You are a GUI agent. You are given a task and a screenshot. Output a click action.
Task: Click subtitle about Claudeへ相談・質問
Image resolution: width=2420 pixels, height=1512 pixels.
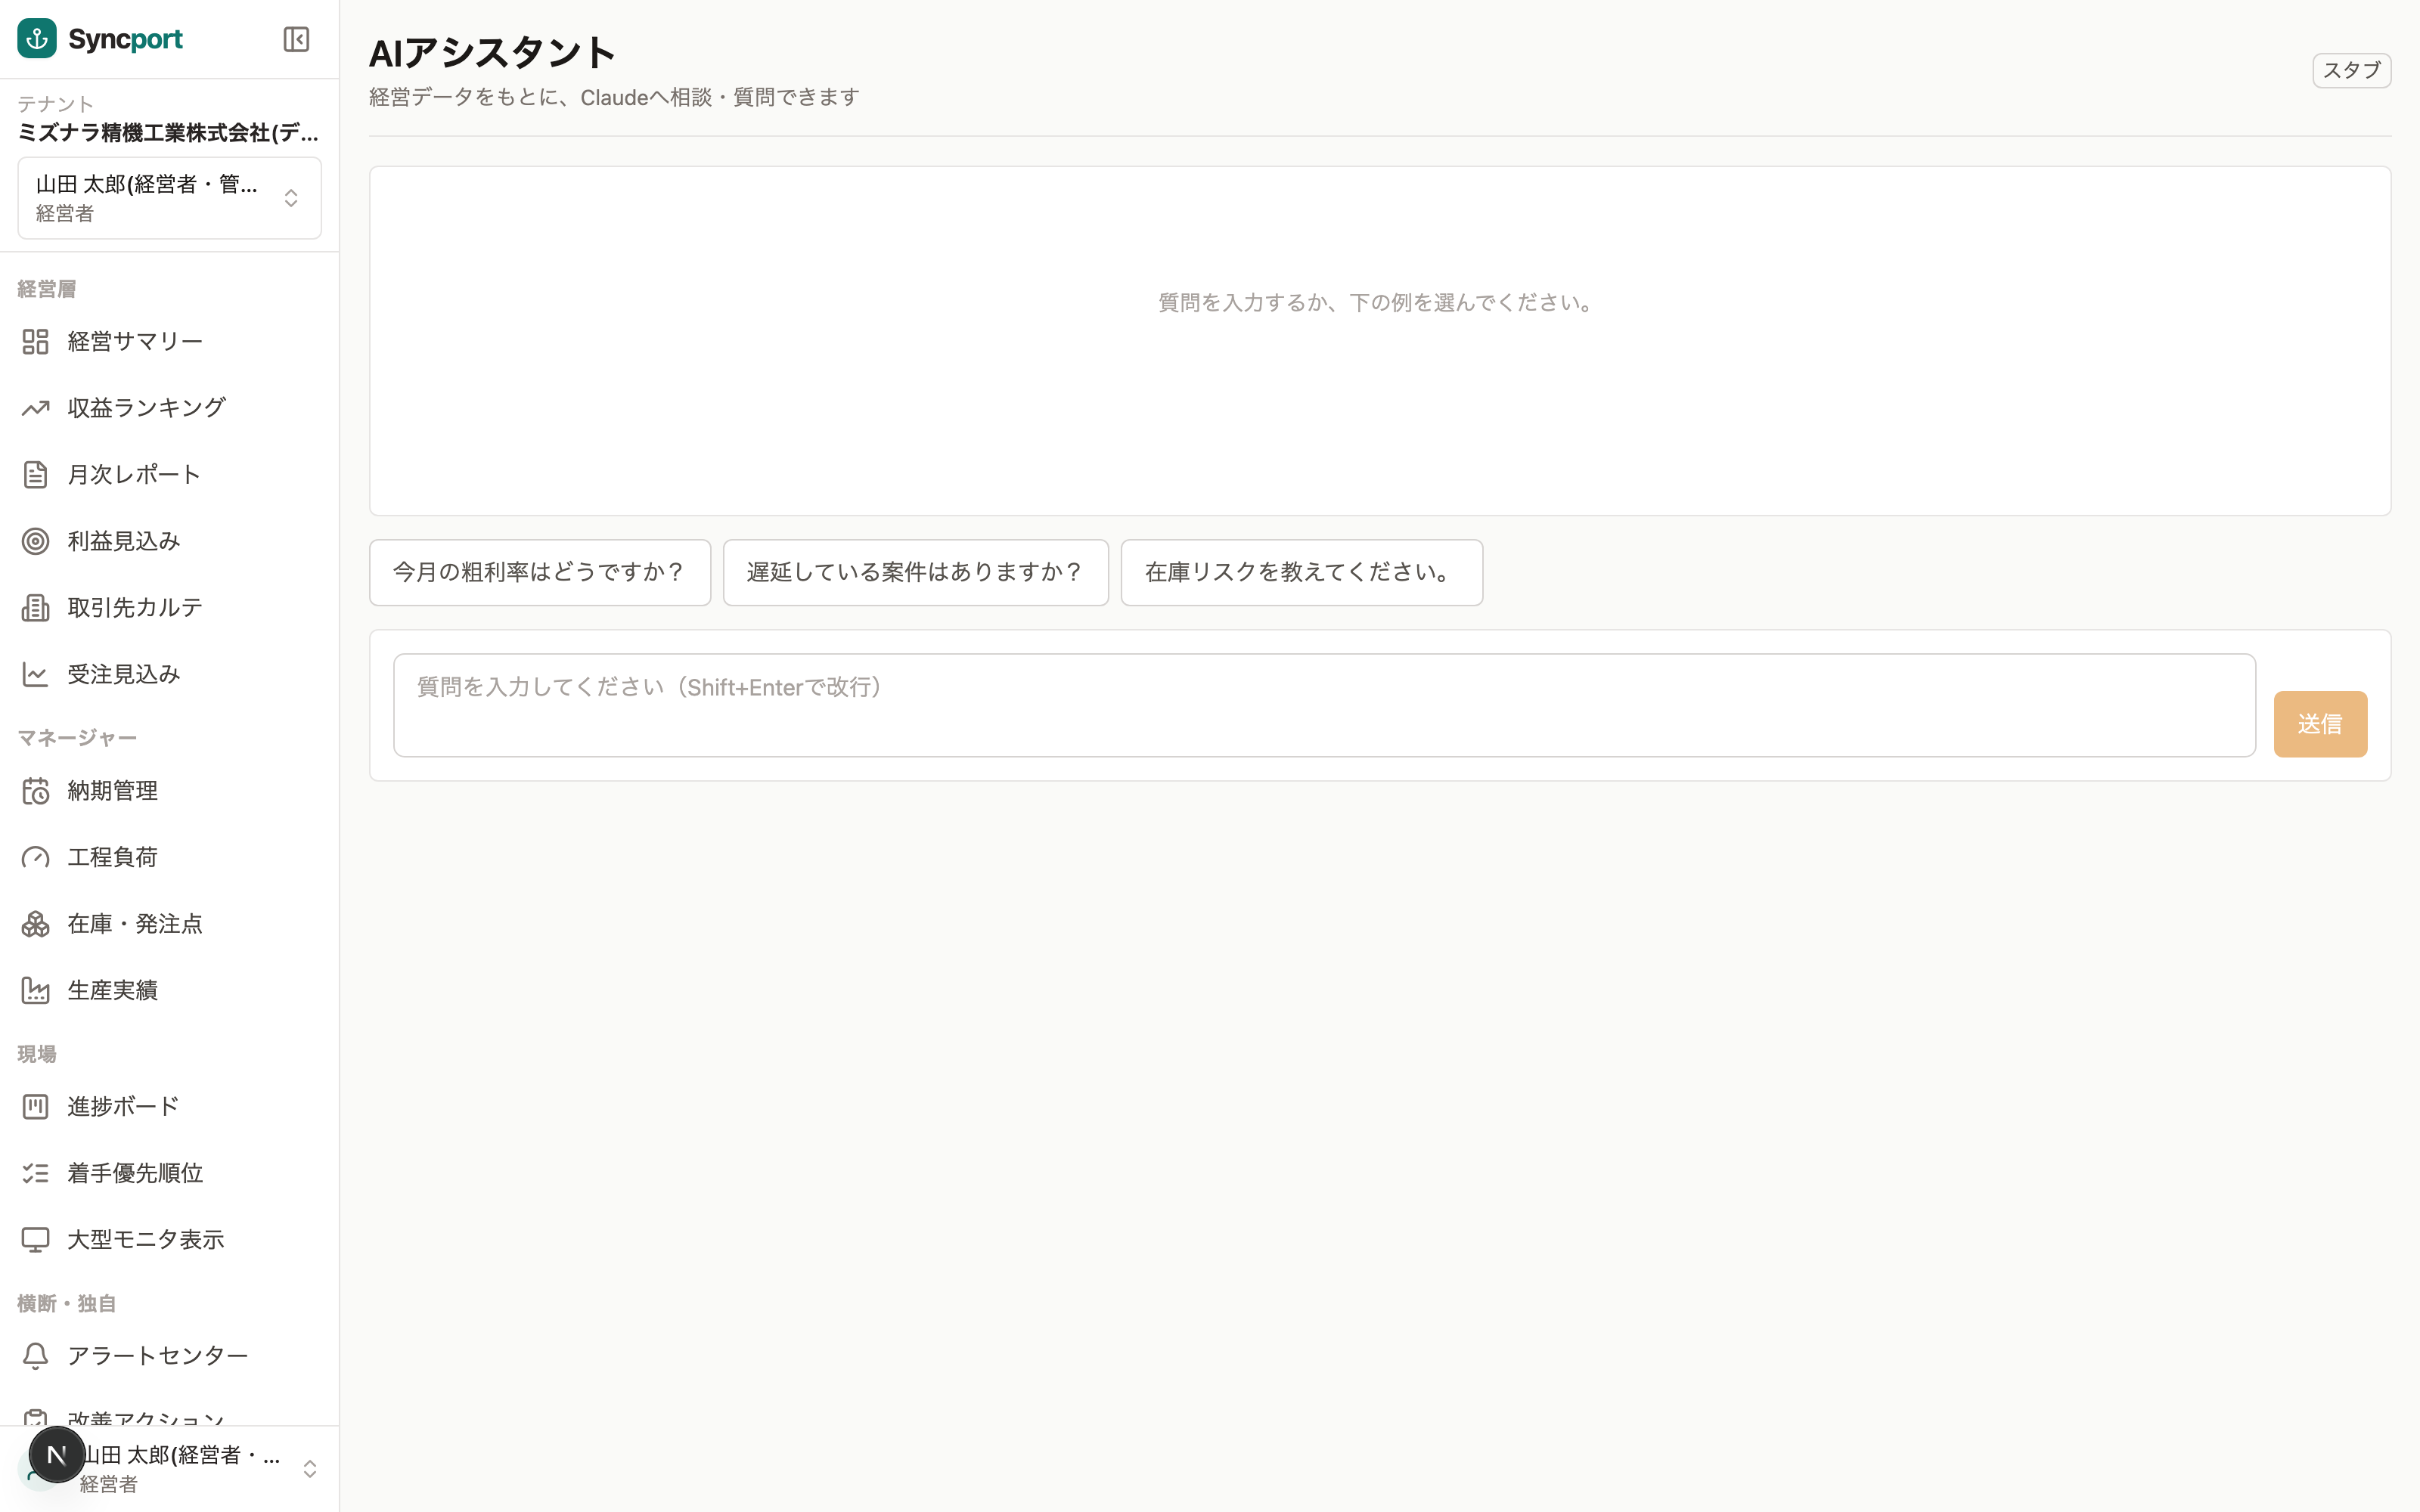(614, 97)
